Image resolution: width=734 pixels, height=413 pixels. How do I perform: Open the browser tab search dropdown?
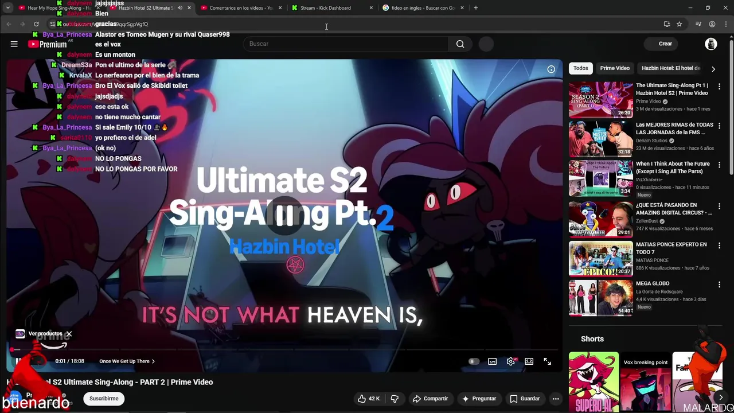[8, 8]
